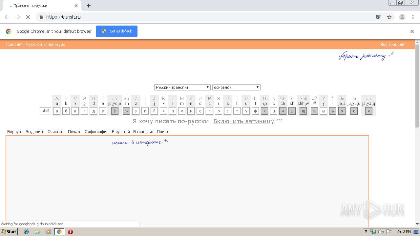Click the Cyrillic 'х' virtual key
The width and height of the screenshot is (420, 236).
pos(264,111)
